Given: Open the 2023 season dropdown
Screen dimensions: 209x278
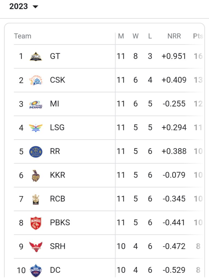Looking at the screenshot, I should pos(24,7).
